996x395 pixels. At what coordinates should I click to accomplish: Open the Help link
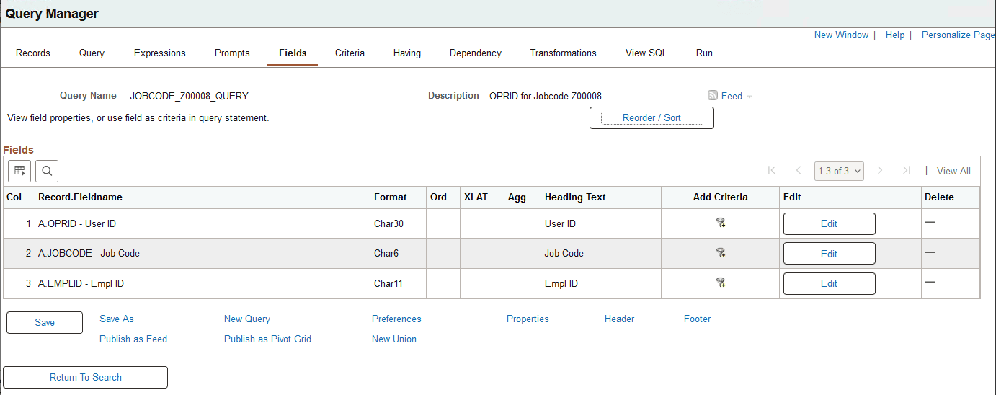[x=895, y=35]
